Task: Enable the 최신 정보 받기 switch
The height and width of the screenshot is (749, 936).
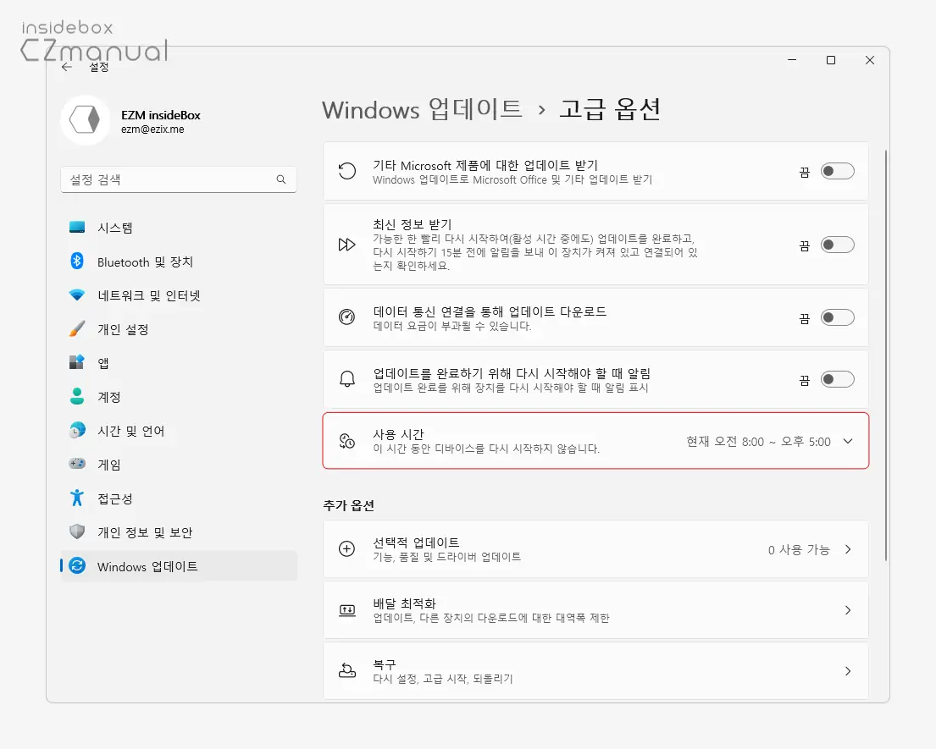Action: 838,245
